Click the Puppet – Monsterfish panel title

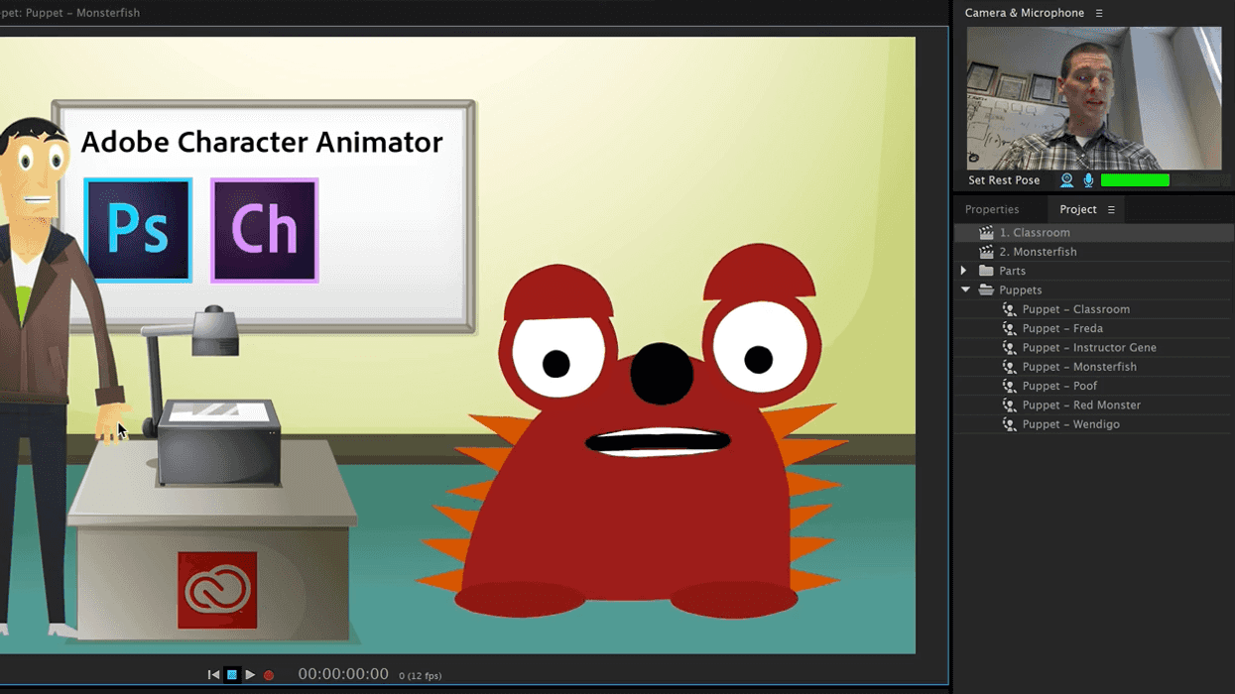tap(69, 13)
